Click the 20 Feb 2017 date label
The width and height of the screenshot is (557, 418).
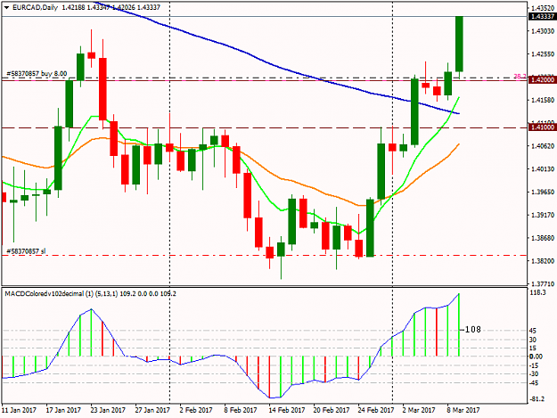pos(332,410)
